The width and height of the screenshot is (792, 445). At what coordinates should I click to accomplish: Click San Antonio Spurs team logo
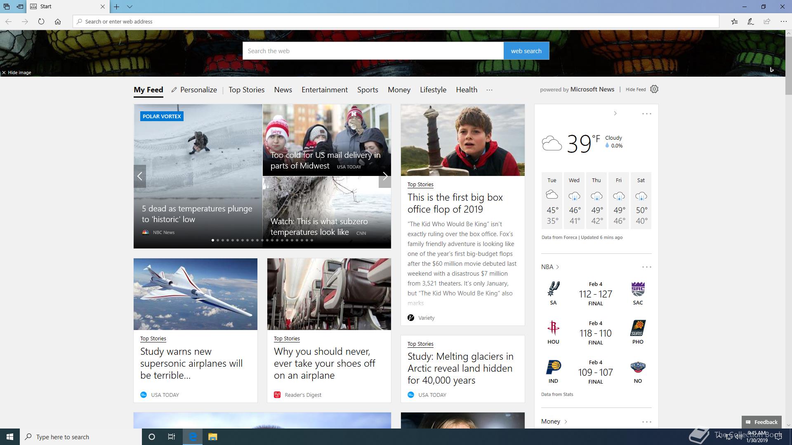553,289
